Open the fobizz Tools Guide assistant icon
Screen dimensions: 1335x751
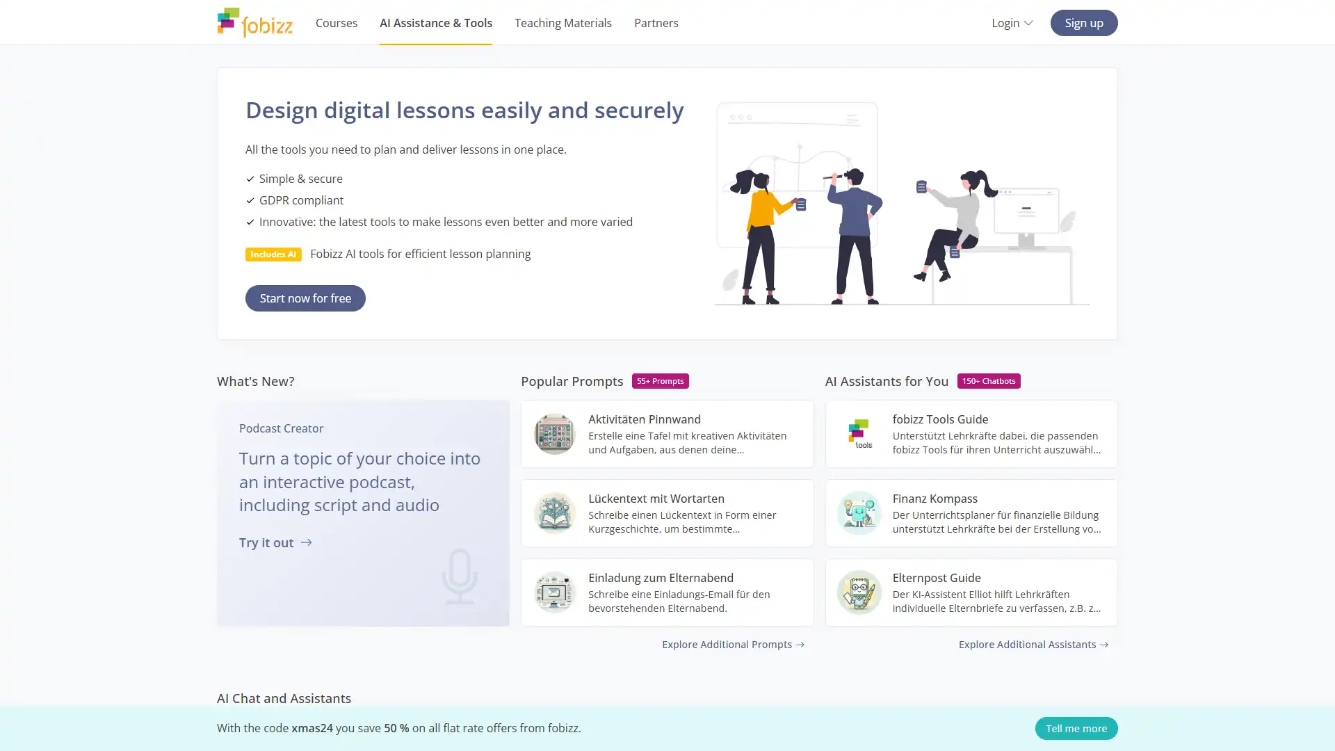click(x=859, y=434)
